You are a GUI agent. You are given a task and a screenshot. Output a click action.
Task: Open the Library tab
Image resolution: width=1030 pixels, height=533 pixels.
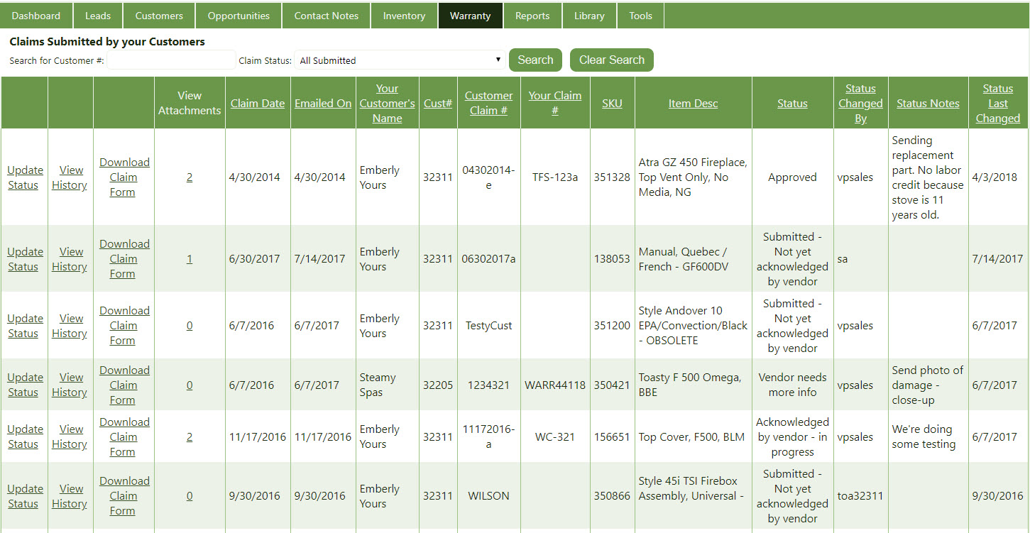point(589,16)
